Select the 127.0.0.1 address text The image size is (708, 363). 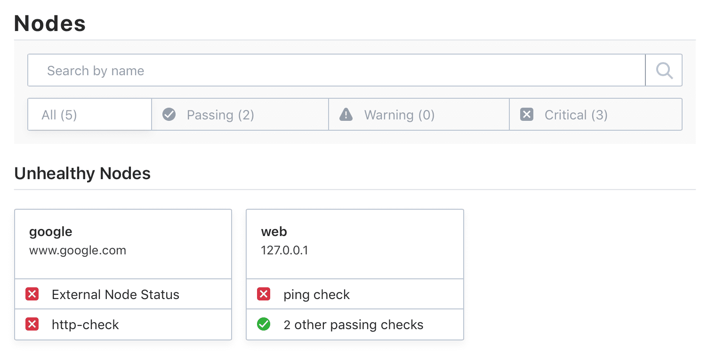(x=285, y=250)
